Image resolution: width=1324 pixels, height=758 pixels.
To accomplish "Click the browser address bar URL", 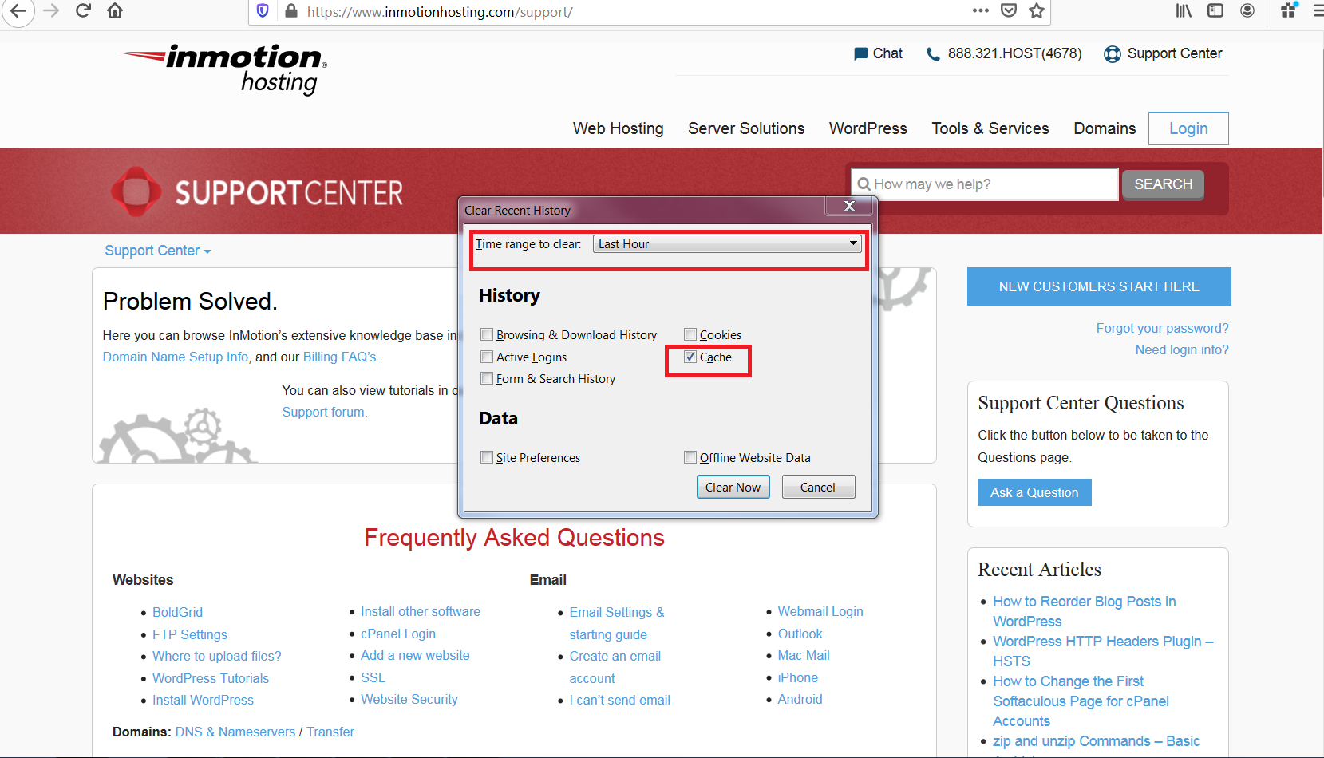I will [440, 12].
